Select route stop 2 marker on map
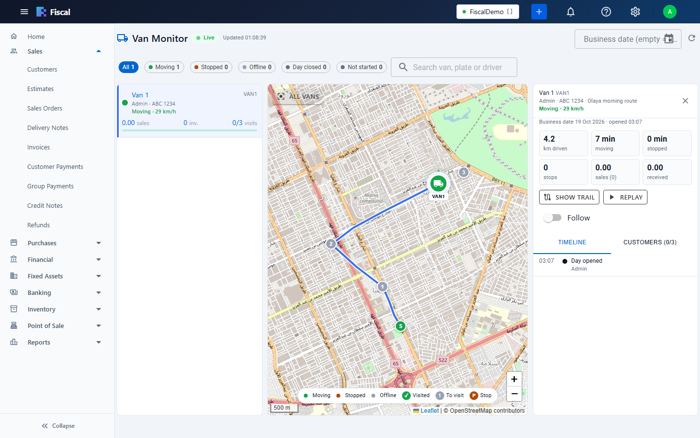 coord(331,244)
